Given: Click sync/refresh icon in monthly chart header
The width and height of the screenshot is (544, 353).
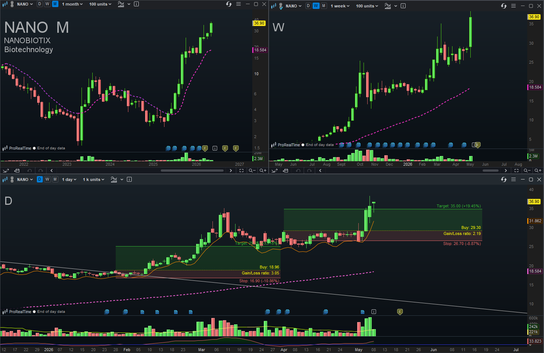Looking at the screenshot, I should (229, 4).
